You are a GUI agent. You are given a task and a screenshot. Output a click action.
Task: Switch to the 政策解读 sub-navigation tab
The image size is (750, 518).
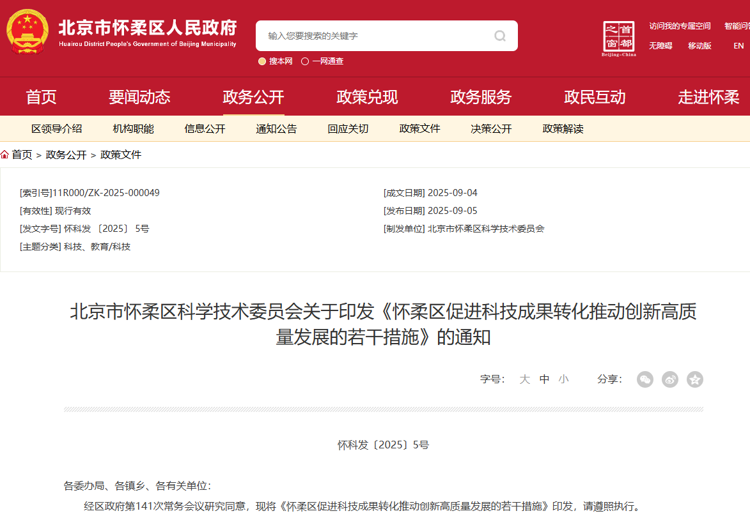click(x=561, y=128)
